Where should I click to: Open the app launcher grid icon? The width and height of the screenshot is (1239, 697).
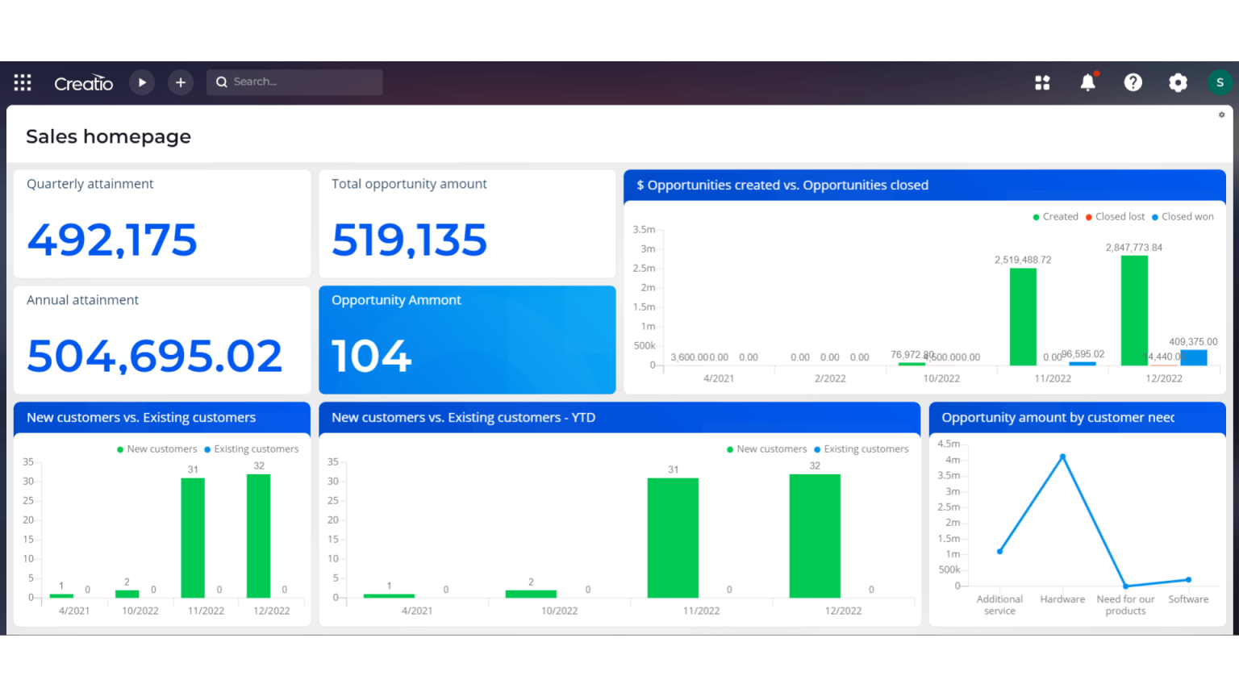[22, 81]
